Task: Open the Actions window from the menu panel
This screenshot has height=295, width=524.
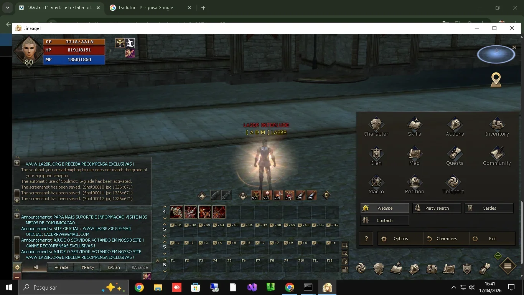Action: [x=455, y=128]
